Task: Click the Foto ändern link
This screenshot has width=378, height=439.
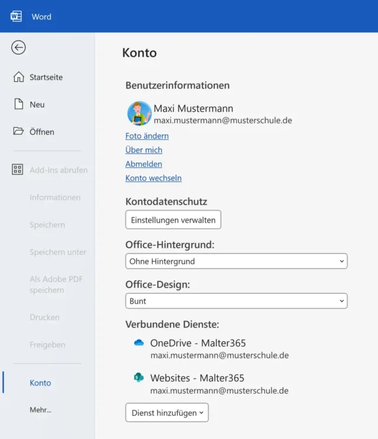Action: click(147, 136)
